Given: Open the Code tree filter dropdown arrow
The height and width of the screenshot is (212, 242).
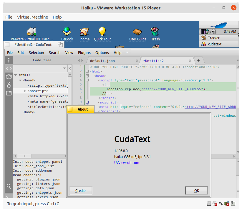Looking at the screenshot, I should point(65,69).
